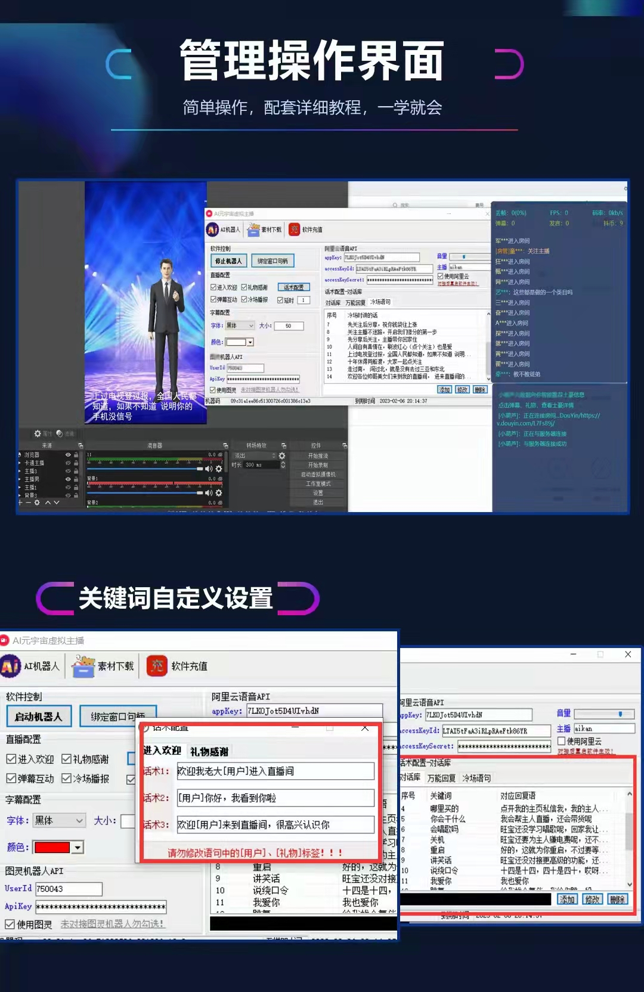Click 主播 aikan field in the lower-right screenshot
The image size is (644, 992).
point(604,728)
